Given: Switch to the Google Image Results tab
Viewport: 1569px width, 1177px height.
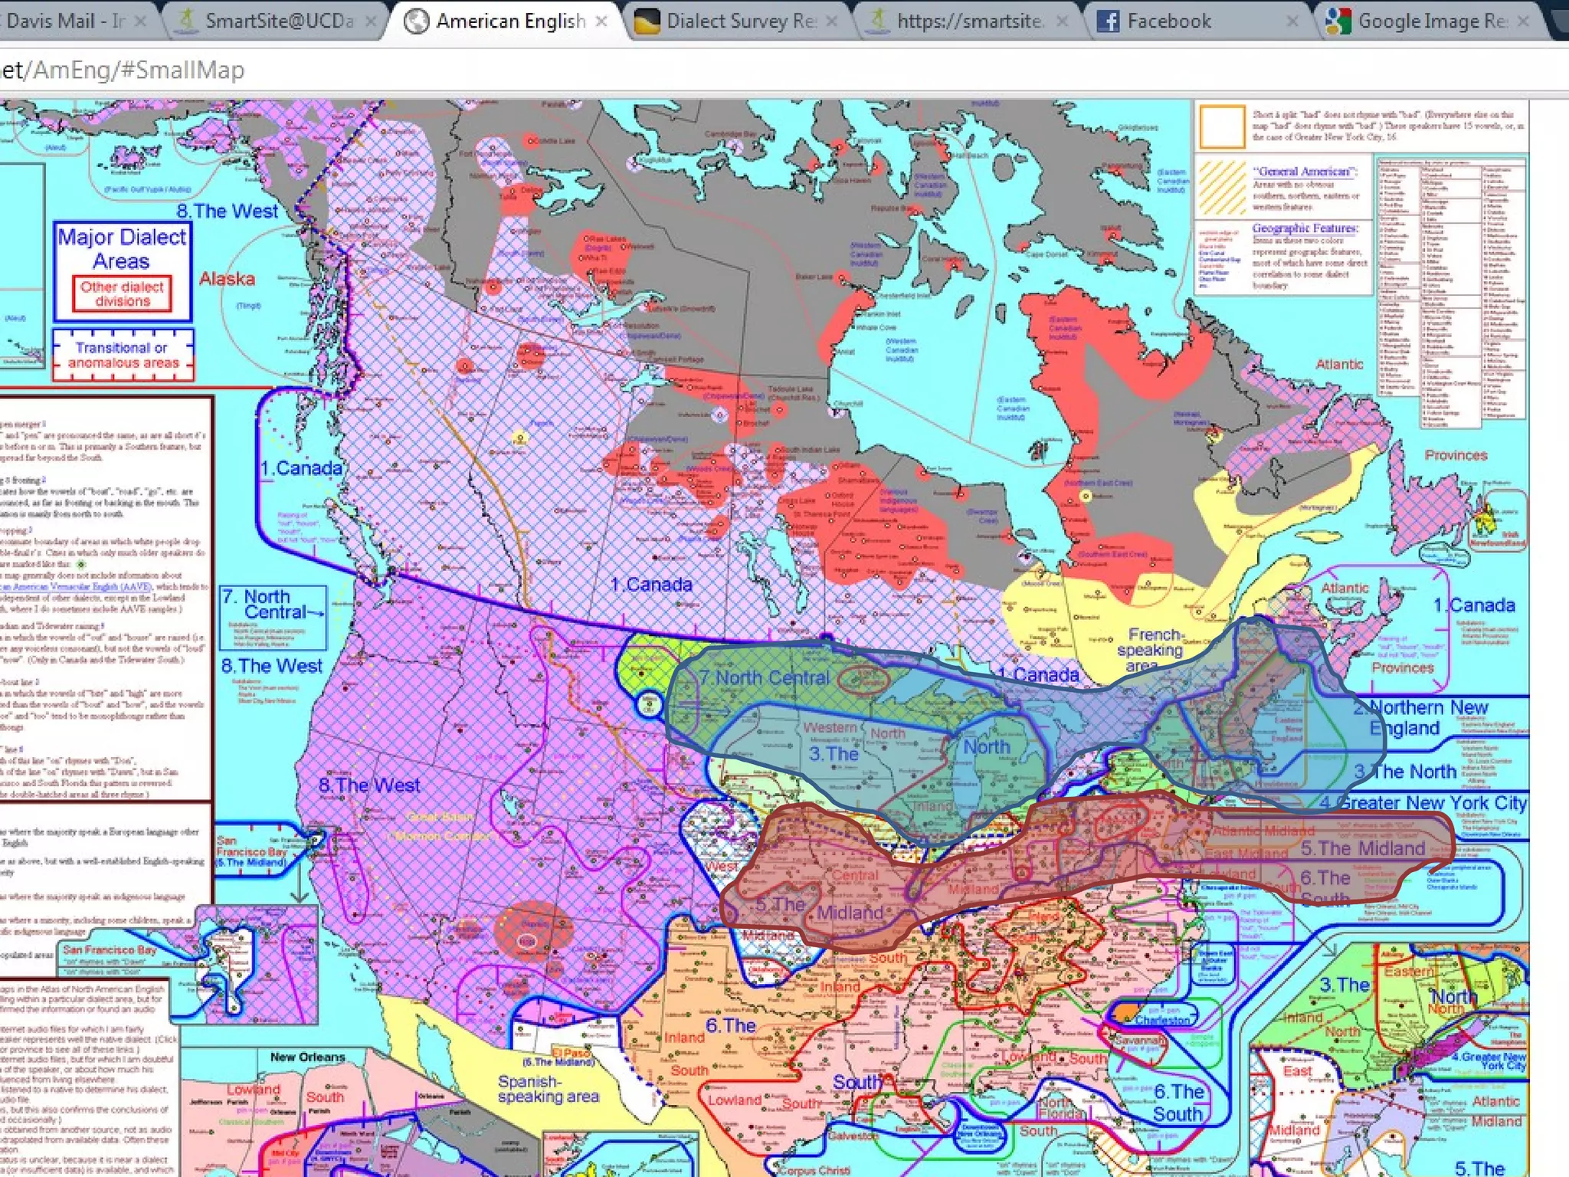Looking at the screenshot, I should pyautogui.click(x=1433, y=21).
